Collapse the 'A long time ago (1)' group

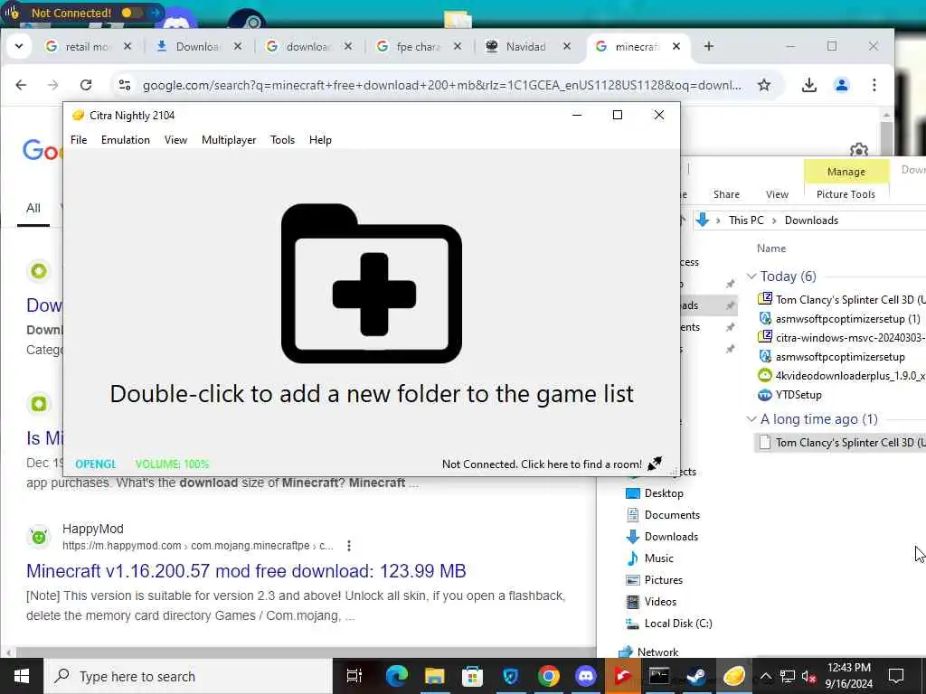point(751,419)
